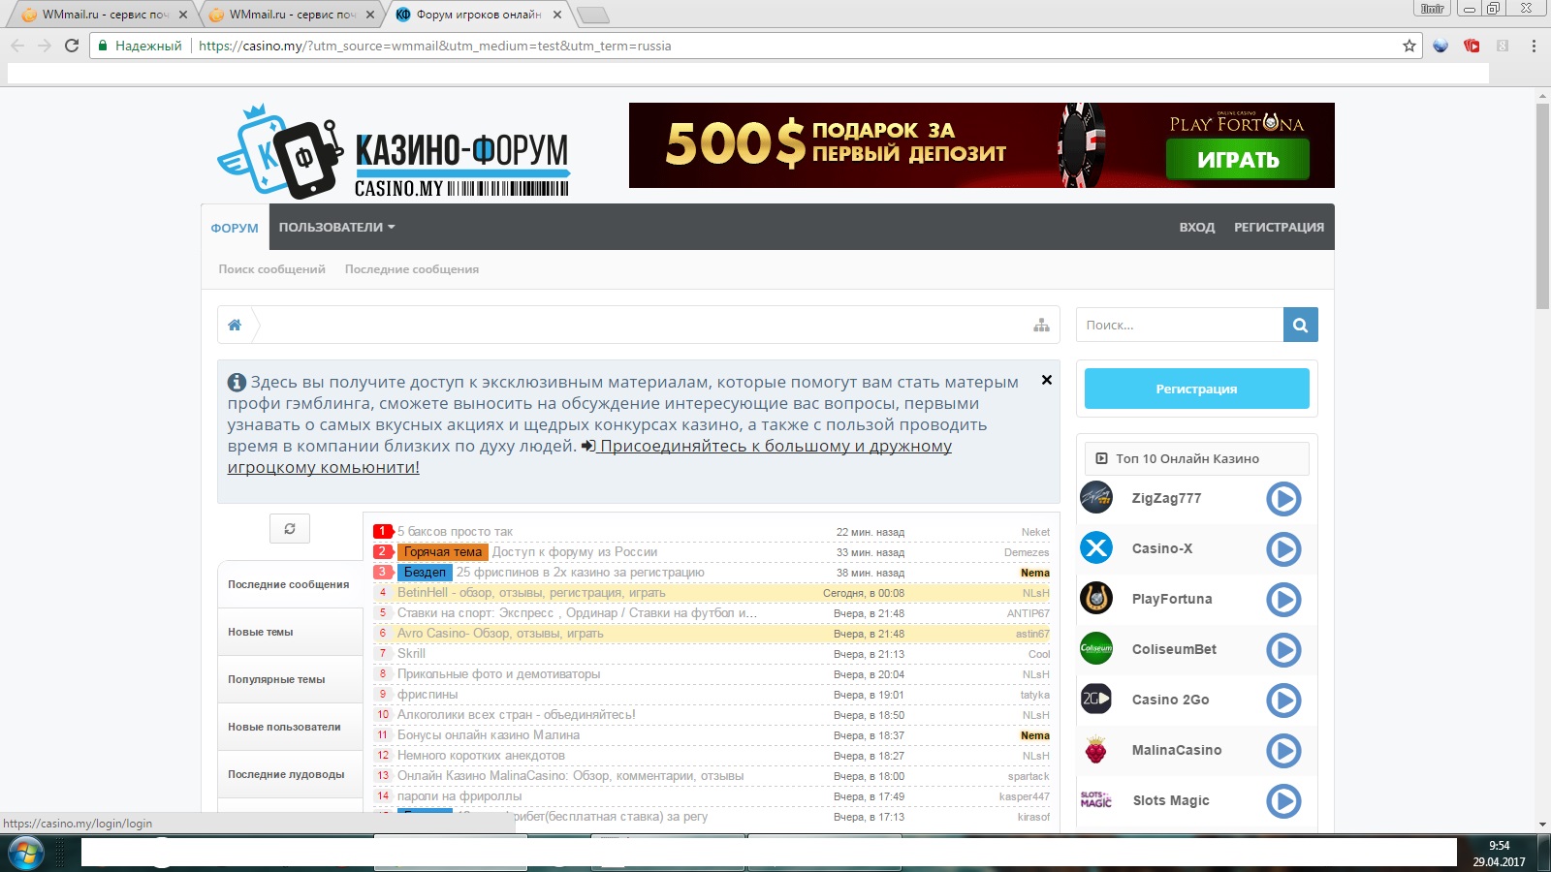The width and height of the screenshot is (1551, 872).
Task: Reload the page in browser
Action: click(72, 46)
